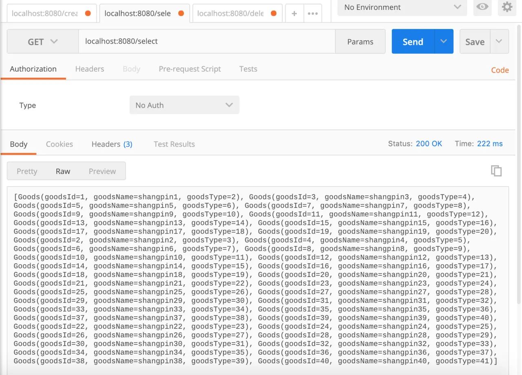The image size is (522, 375).
Task: Expand the No Environment dropdown
Action: click(x=402, y=7)
